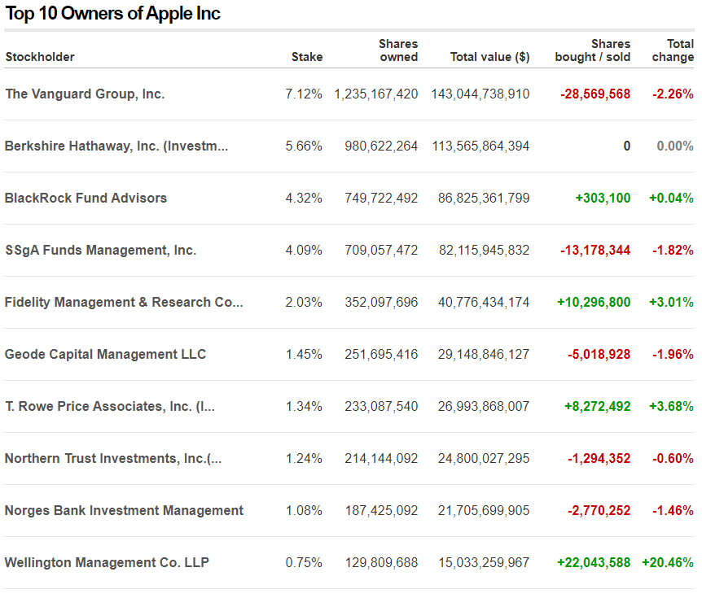The image size is (702, 598).
Task: Select BlackRock Fund Advisors stockholder name
Action: 86,198
